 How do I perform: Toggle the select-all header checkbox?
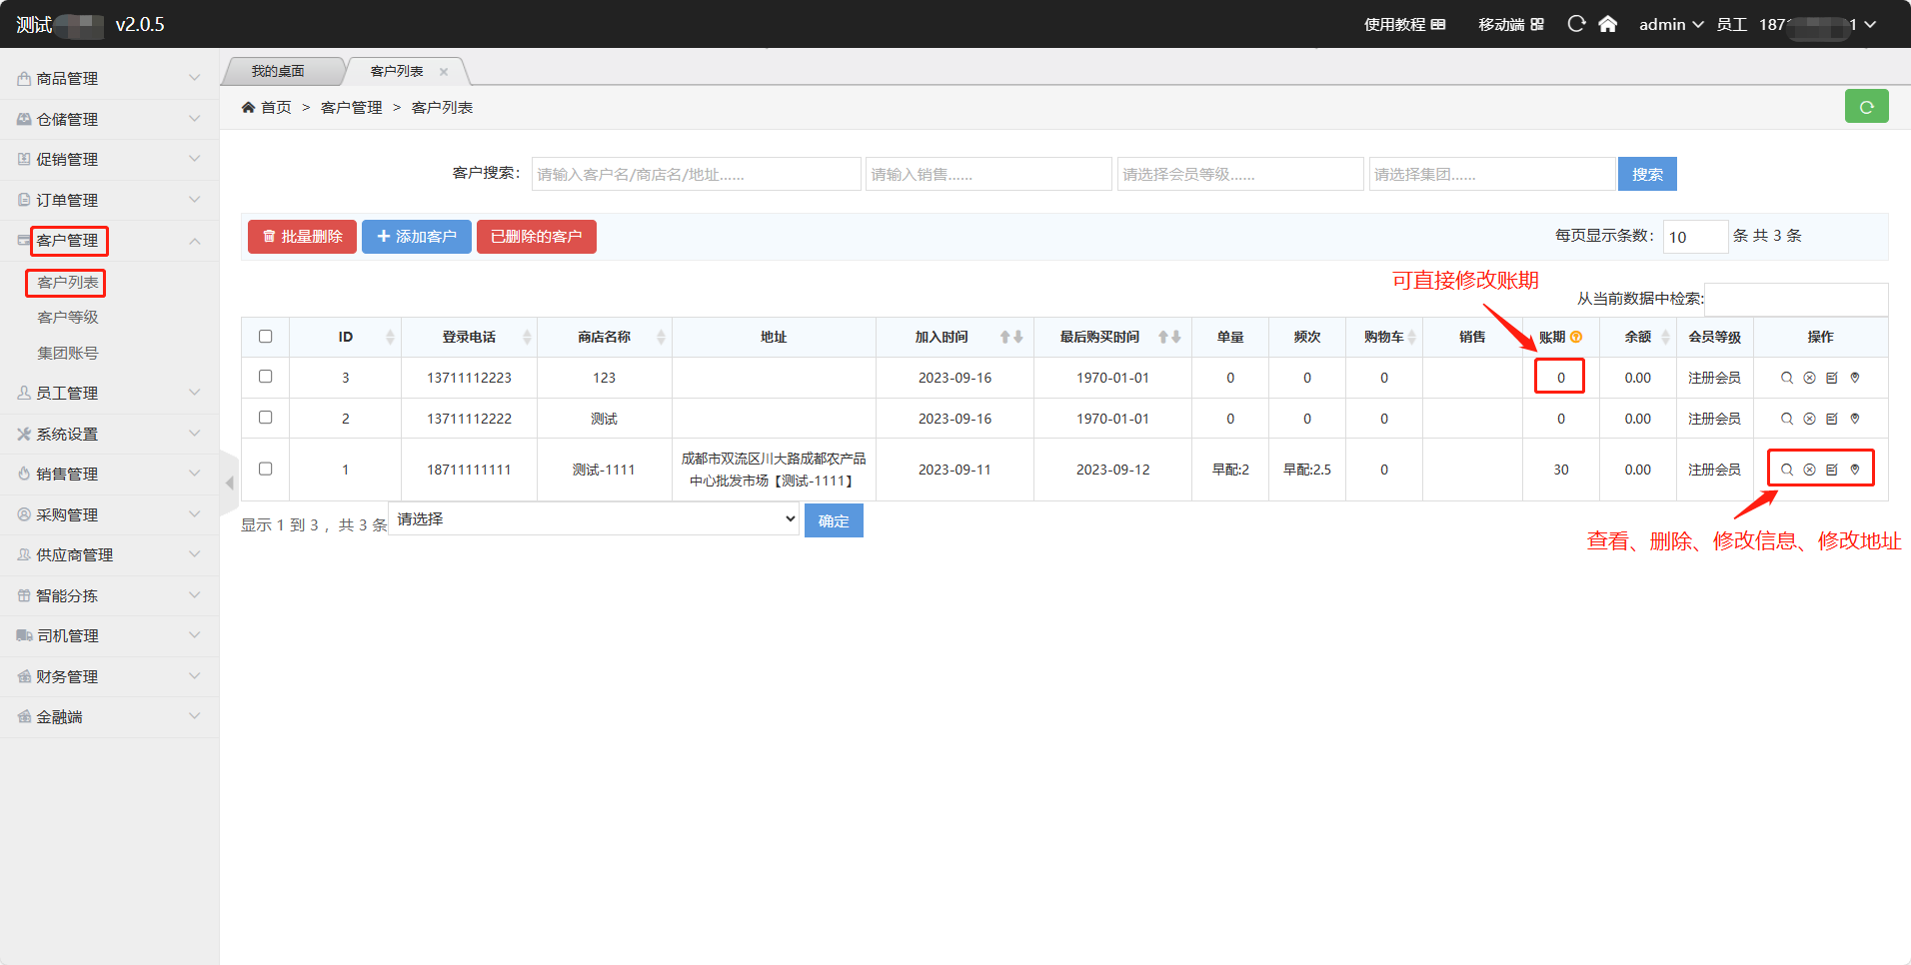click(x=266, y=337)
